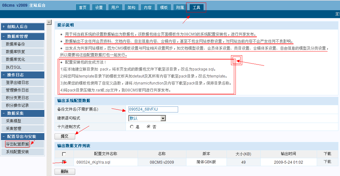This screenshot has width=340, height=176.
Task: View 积分变更日志
Action: [23, 98]
